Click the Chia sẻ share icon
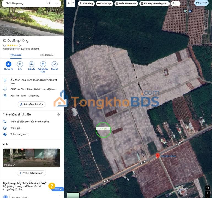Viewport: 212px width, 198px height. 55,64
